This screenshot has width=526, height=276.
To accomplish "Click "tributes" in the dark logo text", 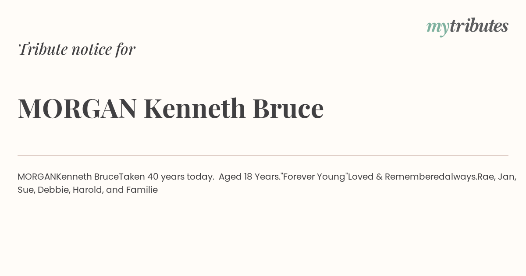I will point(479,26).
